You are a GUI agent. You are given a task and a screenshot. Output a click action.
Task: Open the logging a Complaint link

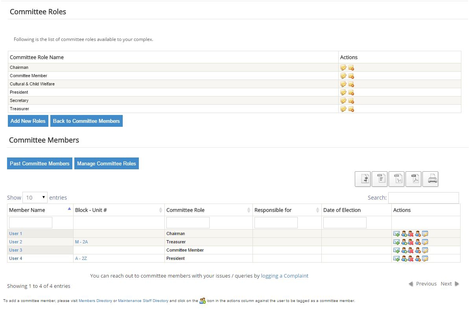click(x=284, y=276)
